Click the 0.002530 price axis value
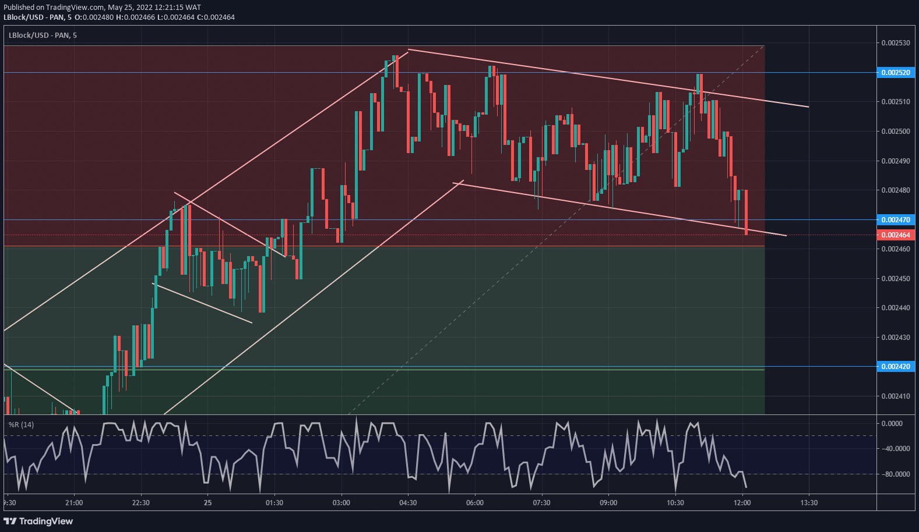Image resolution: width=919 pixels, height=532 pixels. point(896,43)
